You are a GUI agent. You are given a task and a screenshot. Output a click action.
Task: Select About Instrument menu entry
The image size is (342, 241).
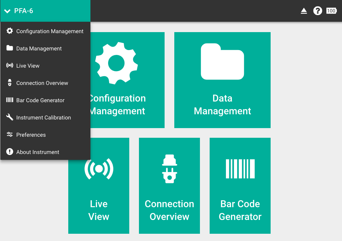(x=37, y=152)
